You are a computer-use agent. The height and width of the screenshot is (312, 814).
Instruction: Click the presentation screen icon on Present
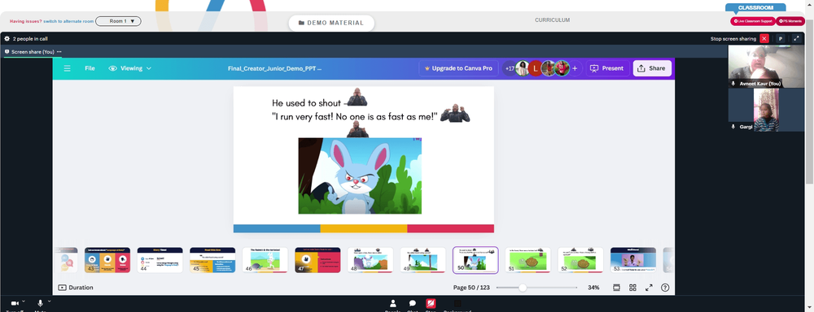tap(594, 68)
